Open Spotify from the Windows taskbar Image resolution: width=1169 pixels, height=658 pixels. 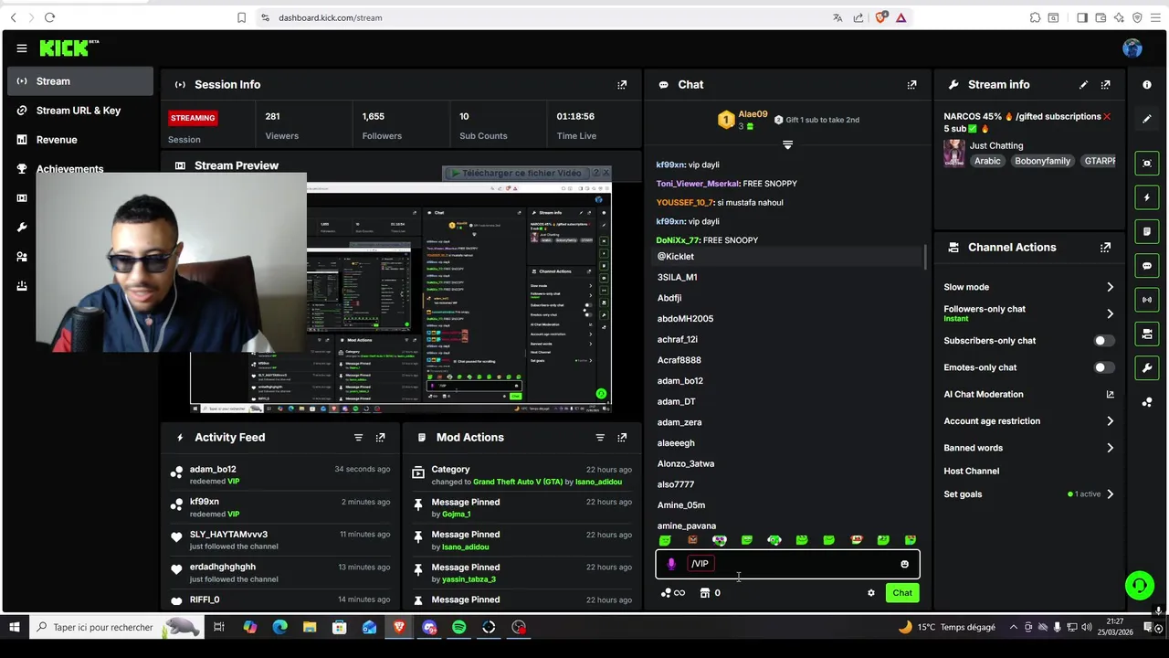click(458, 628)
